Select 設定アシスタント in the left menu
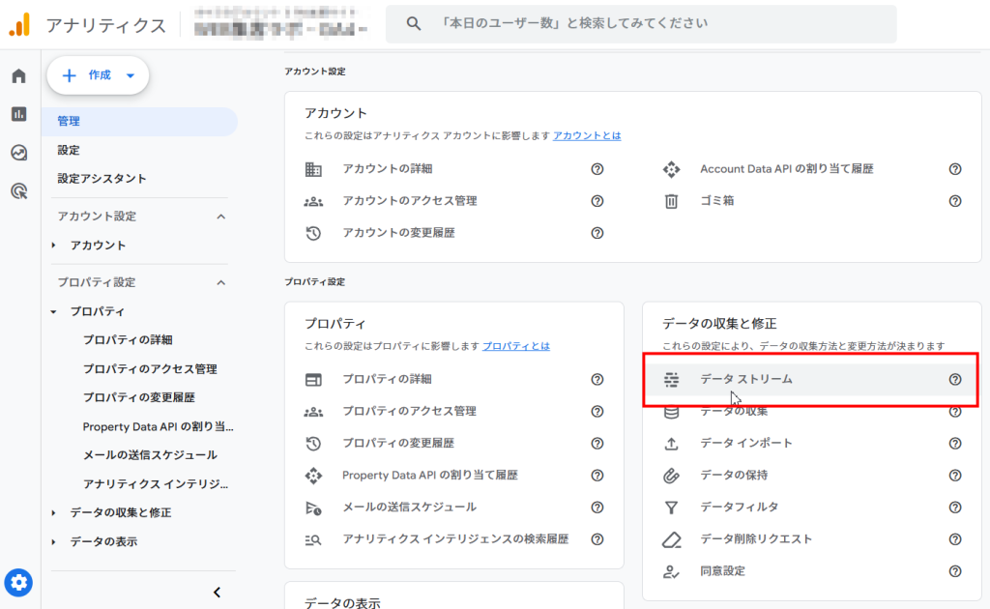 [102, 179]
